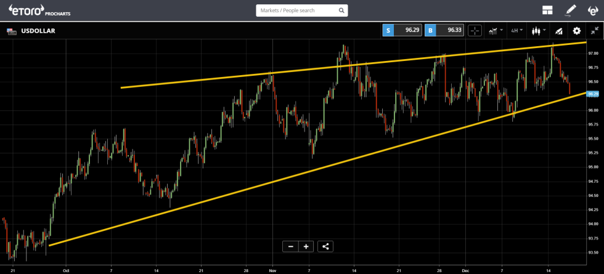604x274 pixels.
Task: Collapse chart with the shrink arrows icon
Action: tap(594, 30)
